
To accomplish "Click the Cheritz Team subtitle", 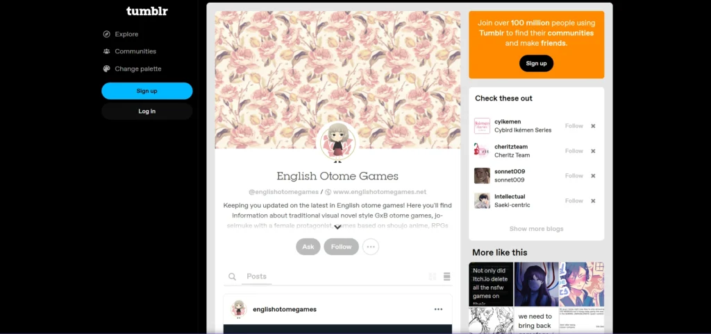I will click(512, 155).
